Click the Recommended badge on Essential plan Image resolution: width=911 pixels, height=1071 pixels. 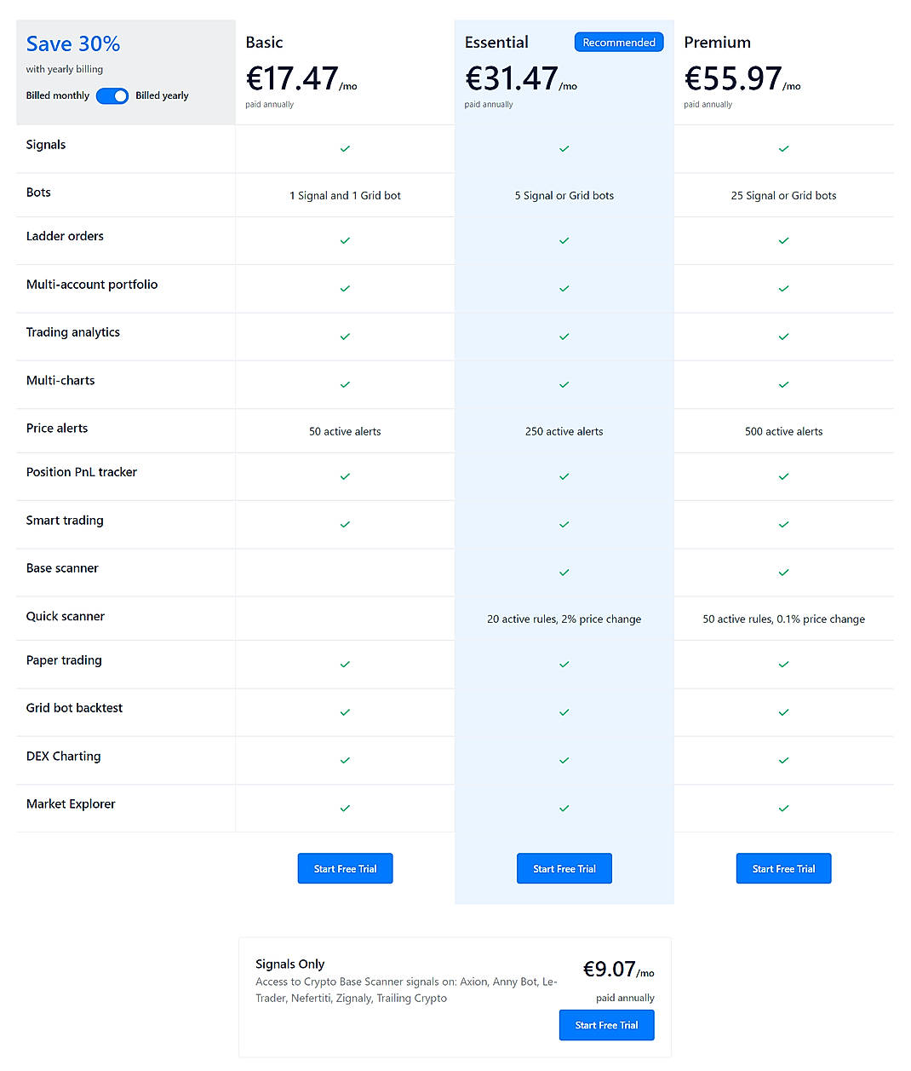619,42
